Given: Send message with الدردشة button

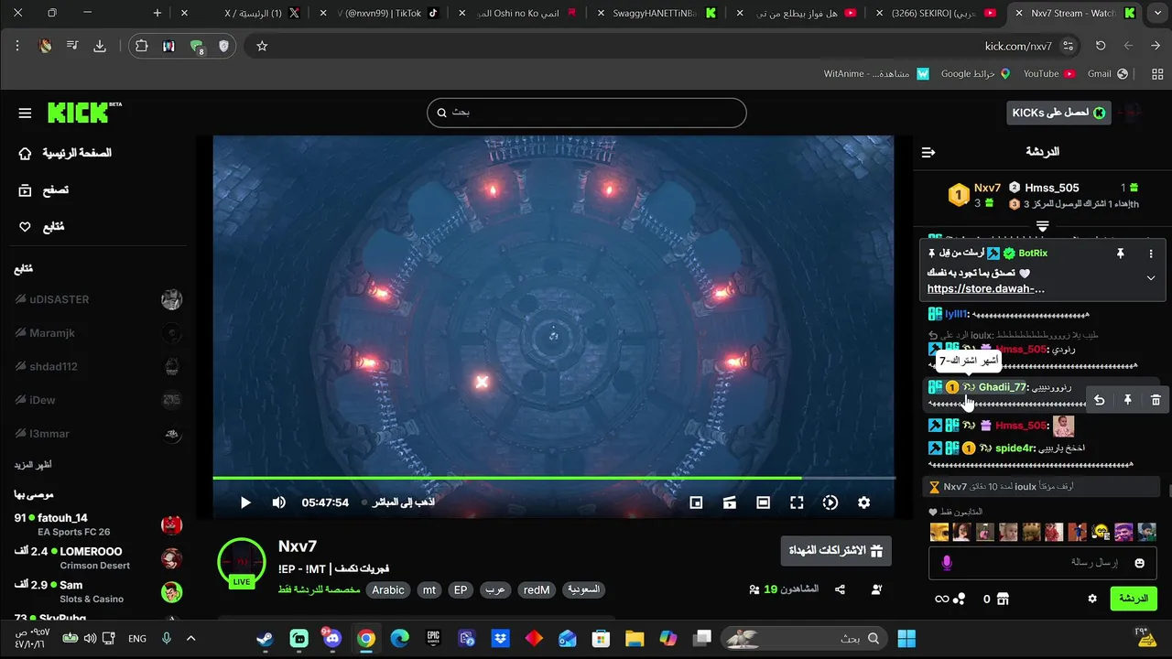Looking at the screenshot, I should tap(1134, 599).
